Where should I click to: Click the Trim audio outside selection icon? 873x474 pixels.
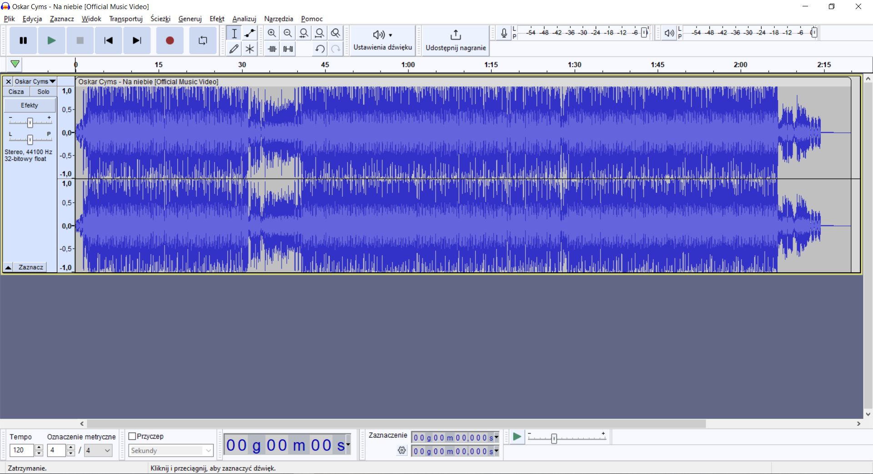[x=272, y=49]
